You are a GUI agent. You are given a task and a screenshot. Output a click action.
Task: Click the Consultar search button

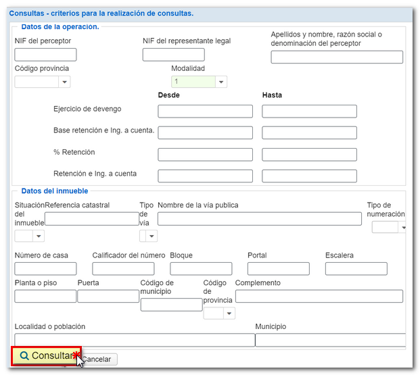pyautogui.click(x=46, y=356)
